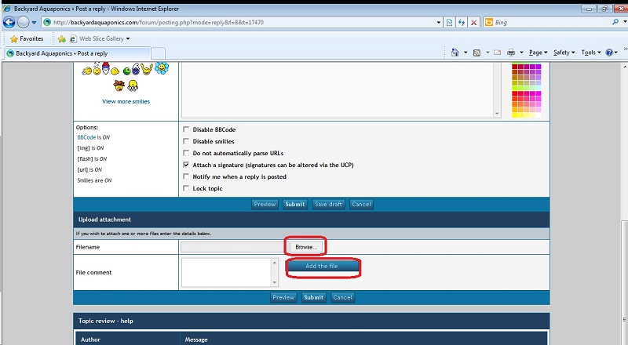Open the Page dropdown menu

tap(536, 53)
